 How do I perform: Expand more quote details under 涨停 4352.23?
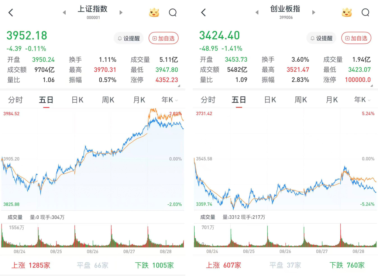(179, 86)
